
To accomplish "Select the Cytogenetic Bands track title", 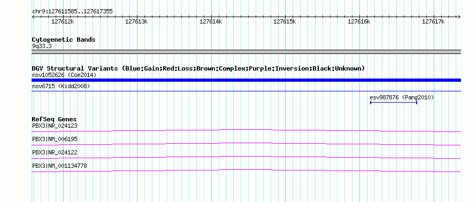I will point(64,40).
